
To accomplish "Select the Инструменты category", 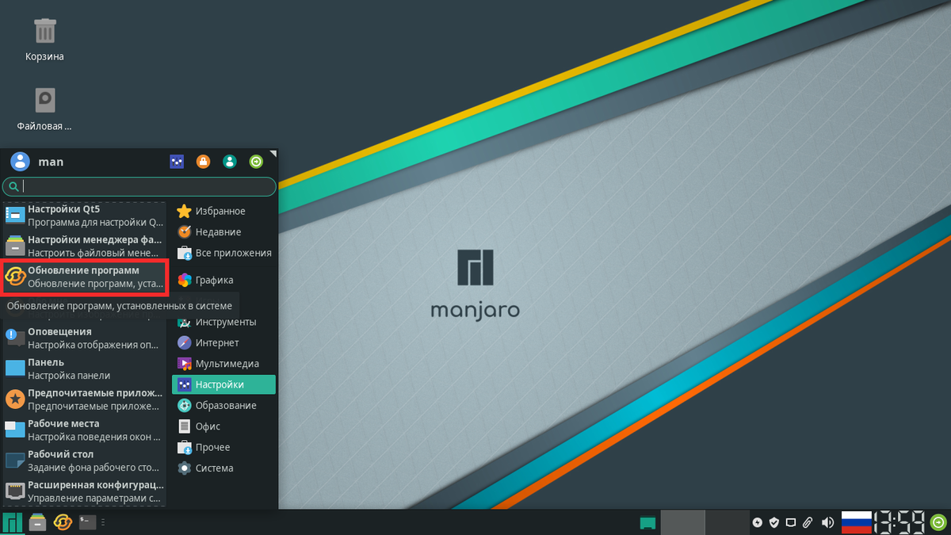I will point(223,323).
